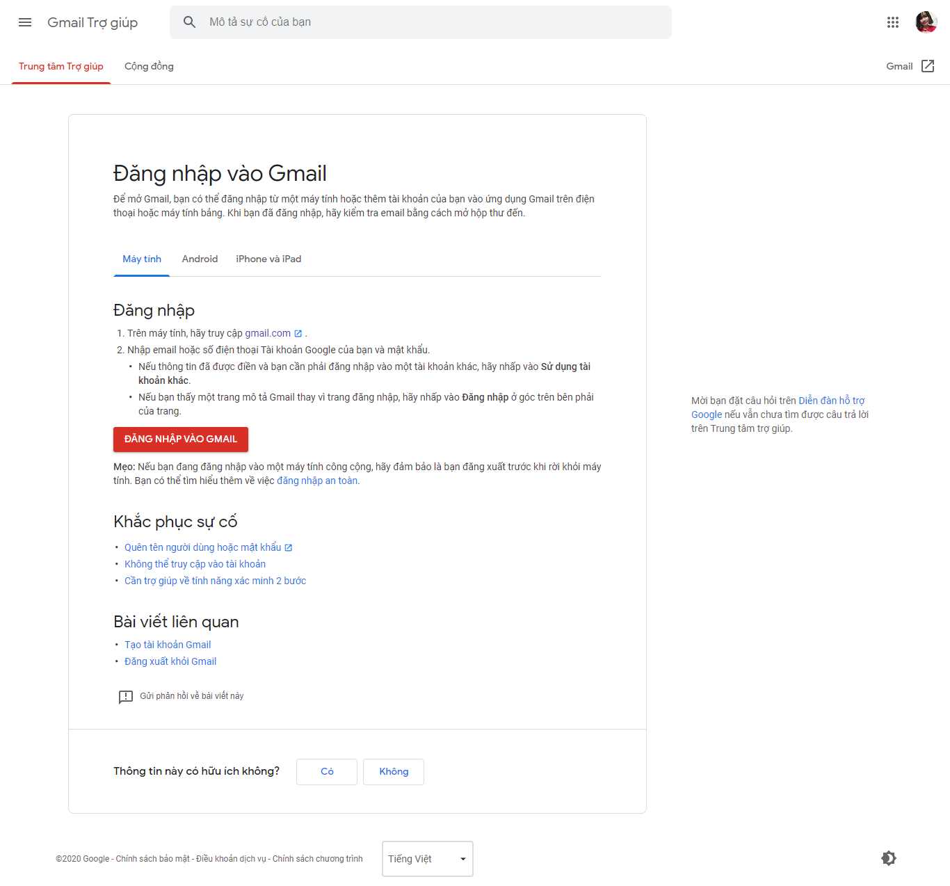Switch to the Android tab

[200, 259]
